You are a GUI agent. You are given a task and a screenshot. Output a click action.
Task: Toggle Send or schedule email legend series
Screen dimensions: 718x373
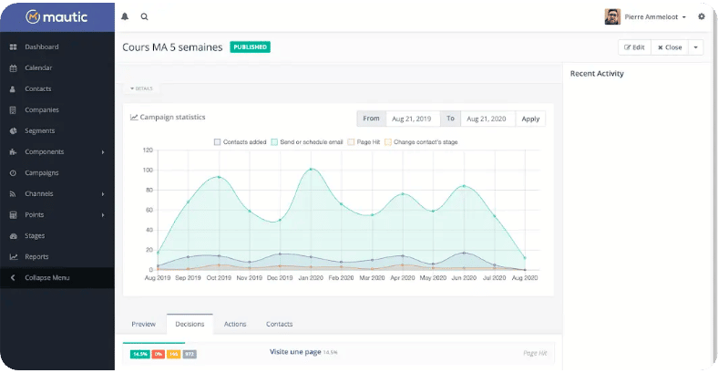[310, 142]
